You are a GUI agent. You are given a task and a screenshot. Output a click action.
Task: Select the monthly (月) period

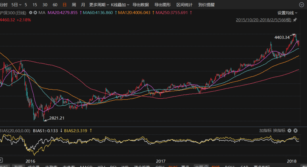click(83, 5)
